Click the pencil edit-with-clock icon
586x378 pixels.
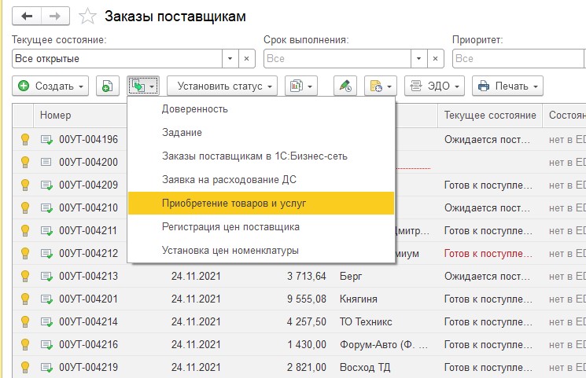[x=345, y=86]
